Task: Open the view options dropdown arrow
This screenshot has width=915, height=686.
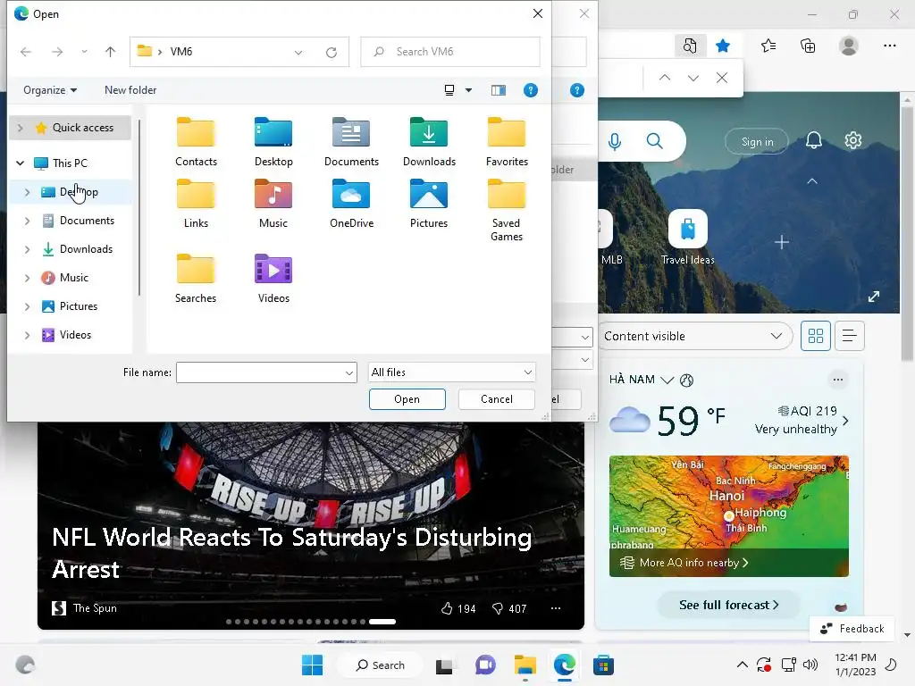Action: pyautogui.click(x=468, y=90)
